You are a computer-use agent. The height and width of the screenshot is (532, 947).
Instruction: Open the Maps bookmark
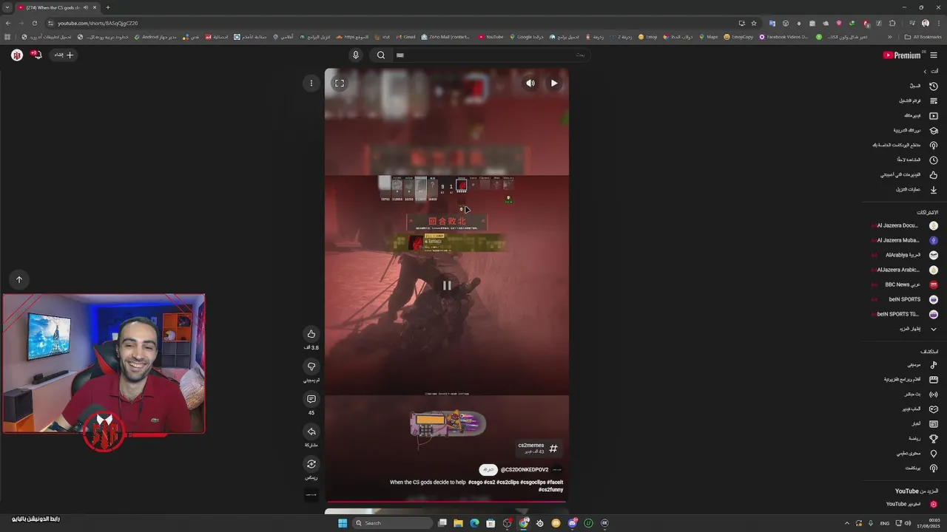tap(708, 37)
